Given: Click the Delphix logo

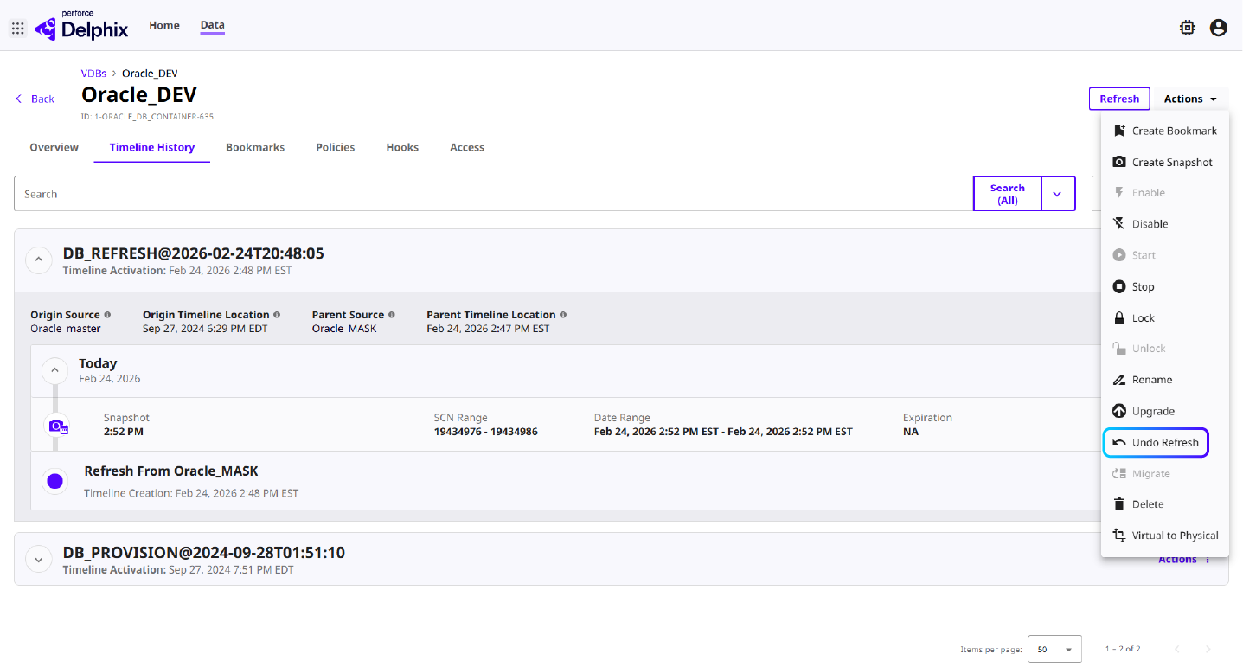Looking at the screenshot, I should (x=82, y=27).
